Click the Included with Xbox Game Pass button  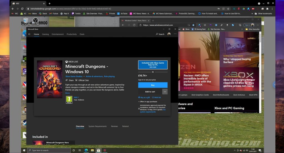pyautogui.click(x=153, y=65)
